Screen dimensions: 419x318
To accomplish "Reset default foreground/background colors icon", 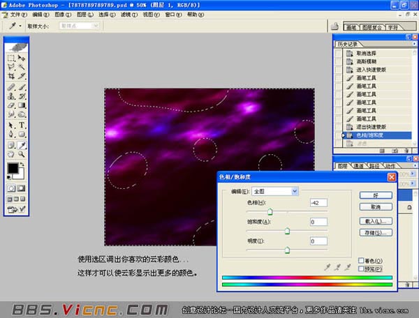I will coord(9,177).
